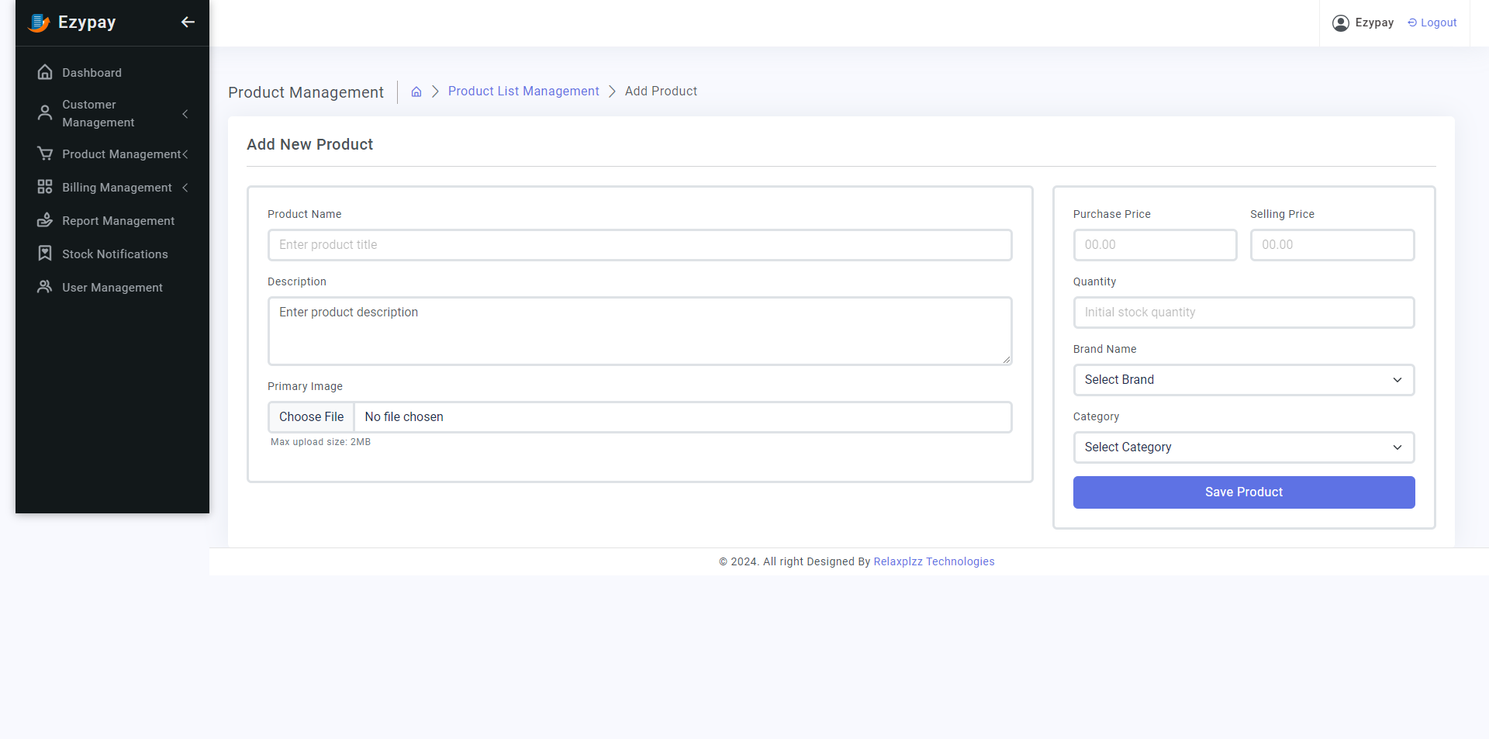Click the Dashboard home icon
Screen dimensions: 1489x739
(45, 72)
